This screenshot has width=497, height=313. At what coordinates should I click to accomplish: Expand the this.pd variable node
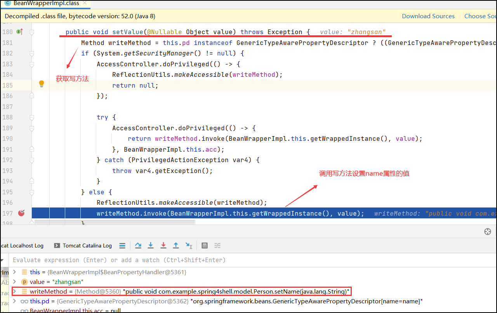tap(14, 301)
